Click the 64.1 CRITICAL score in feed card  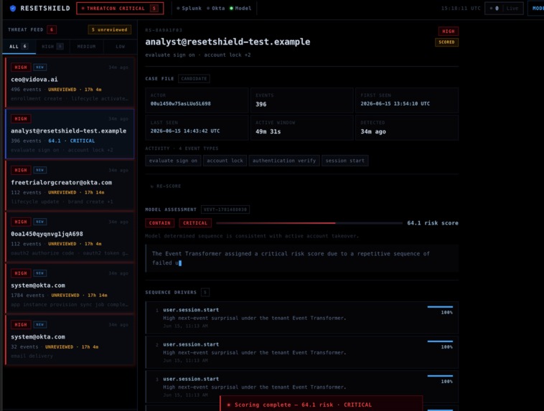pos(72,141)
